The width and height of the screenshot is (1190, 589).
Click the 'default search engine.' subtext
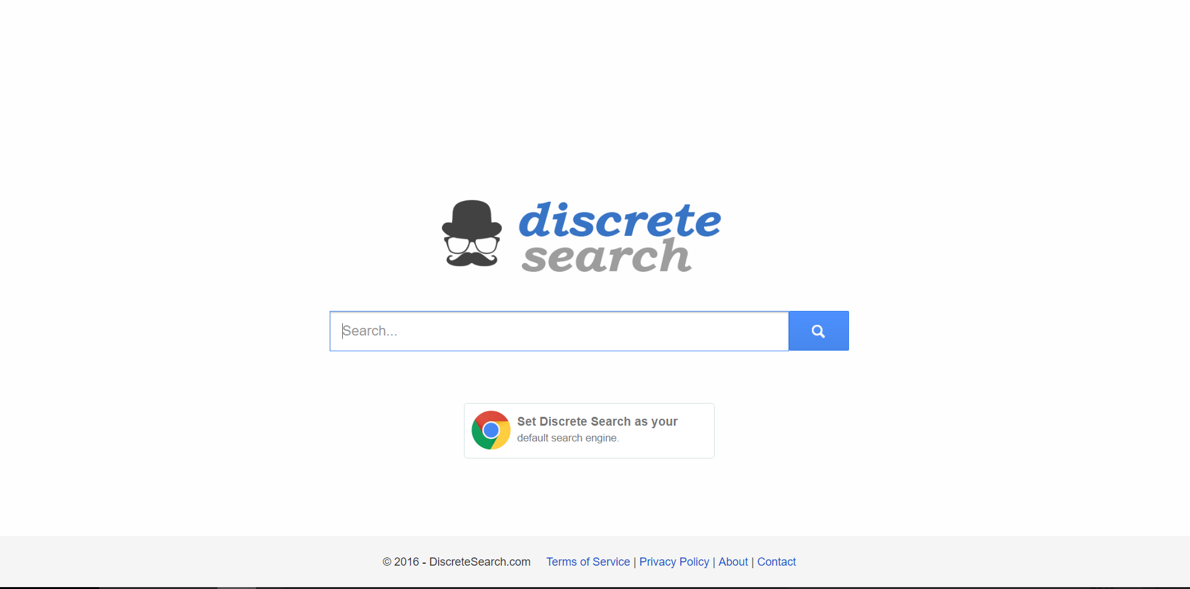(568, 438)
